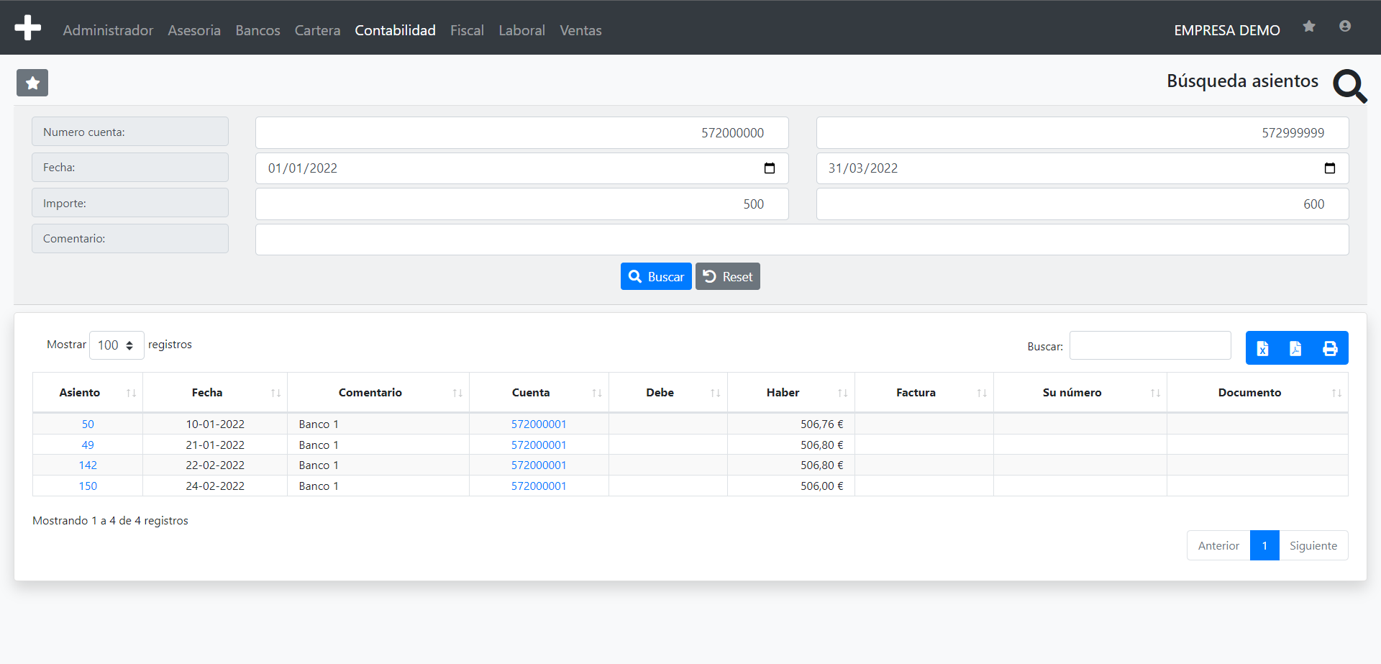Sort by Debe column arrows
Image resolution: width=1381 pixels, height=664 pixels.
(x=716, y=393)
